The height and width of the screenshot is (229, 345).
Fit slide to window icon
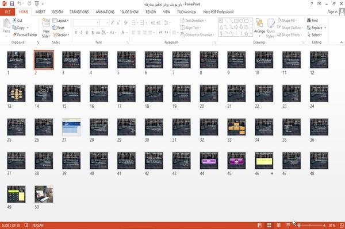342,225
